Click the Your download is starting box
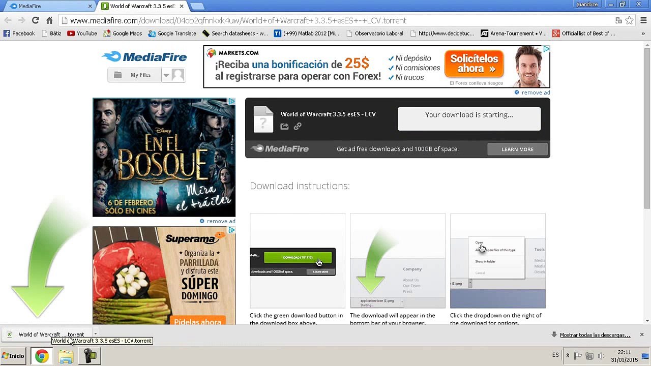Image resolution: width=651 pixels, height=366 pixels. tap(469, 119)
